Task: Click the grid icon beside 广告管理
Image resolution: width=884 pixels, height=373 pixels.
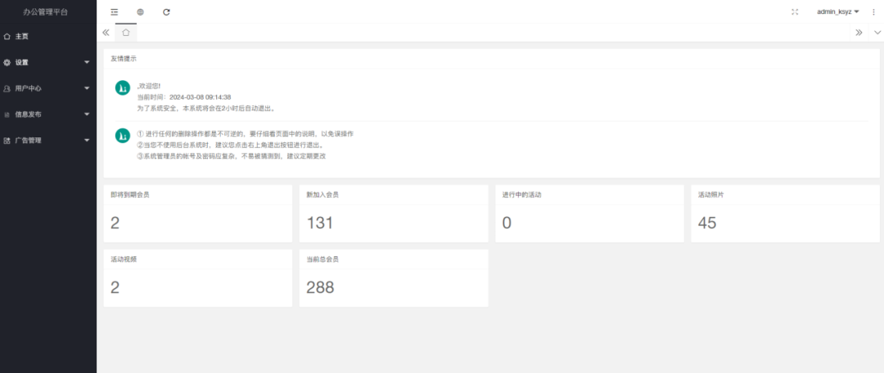Action: (x=7, y=141)
